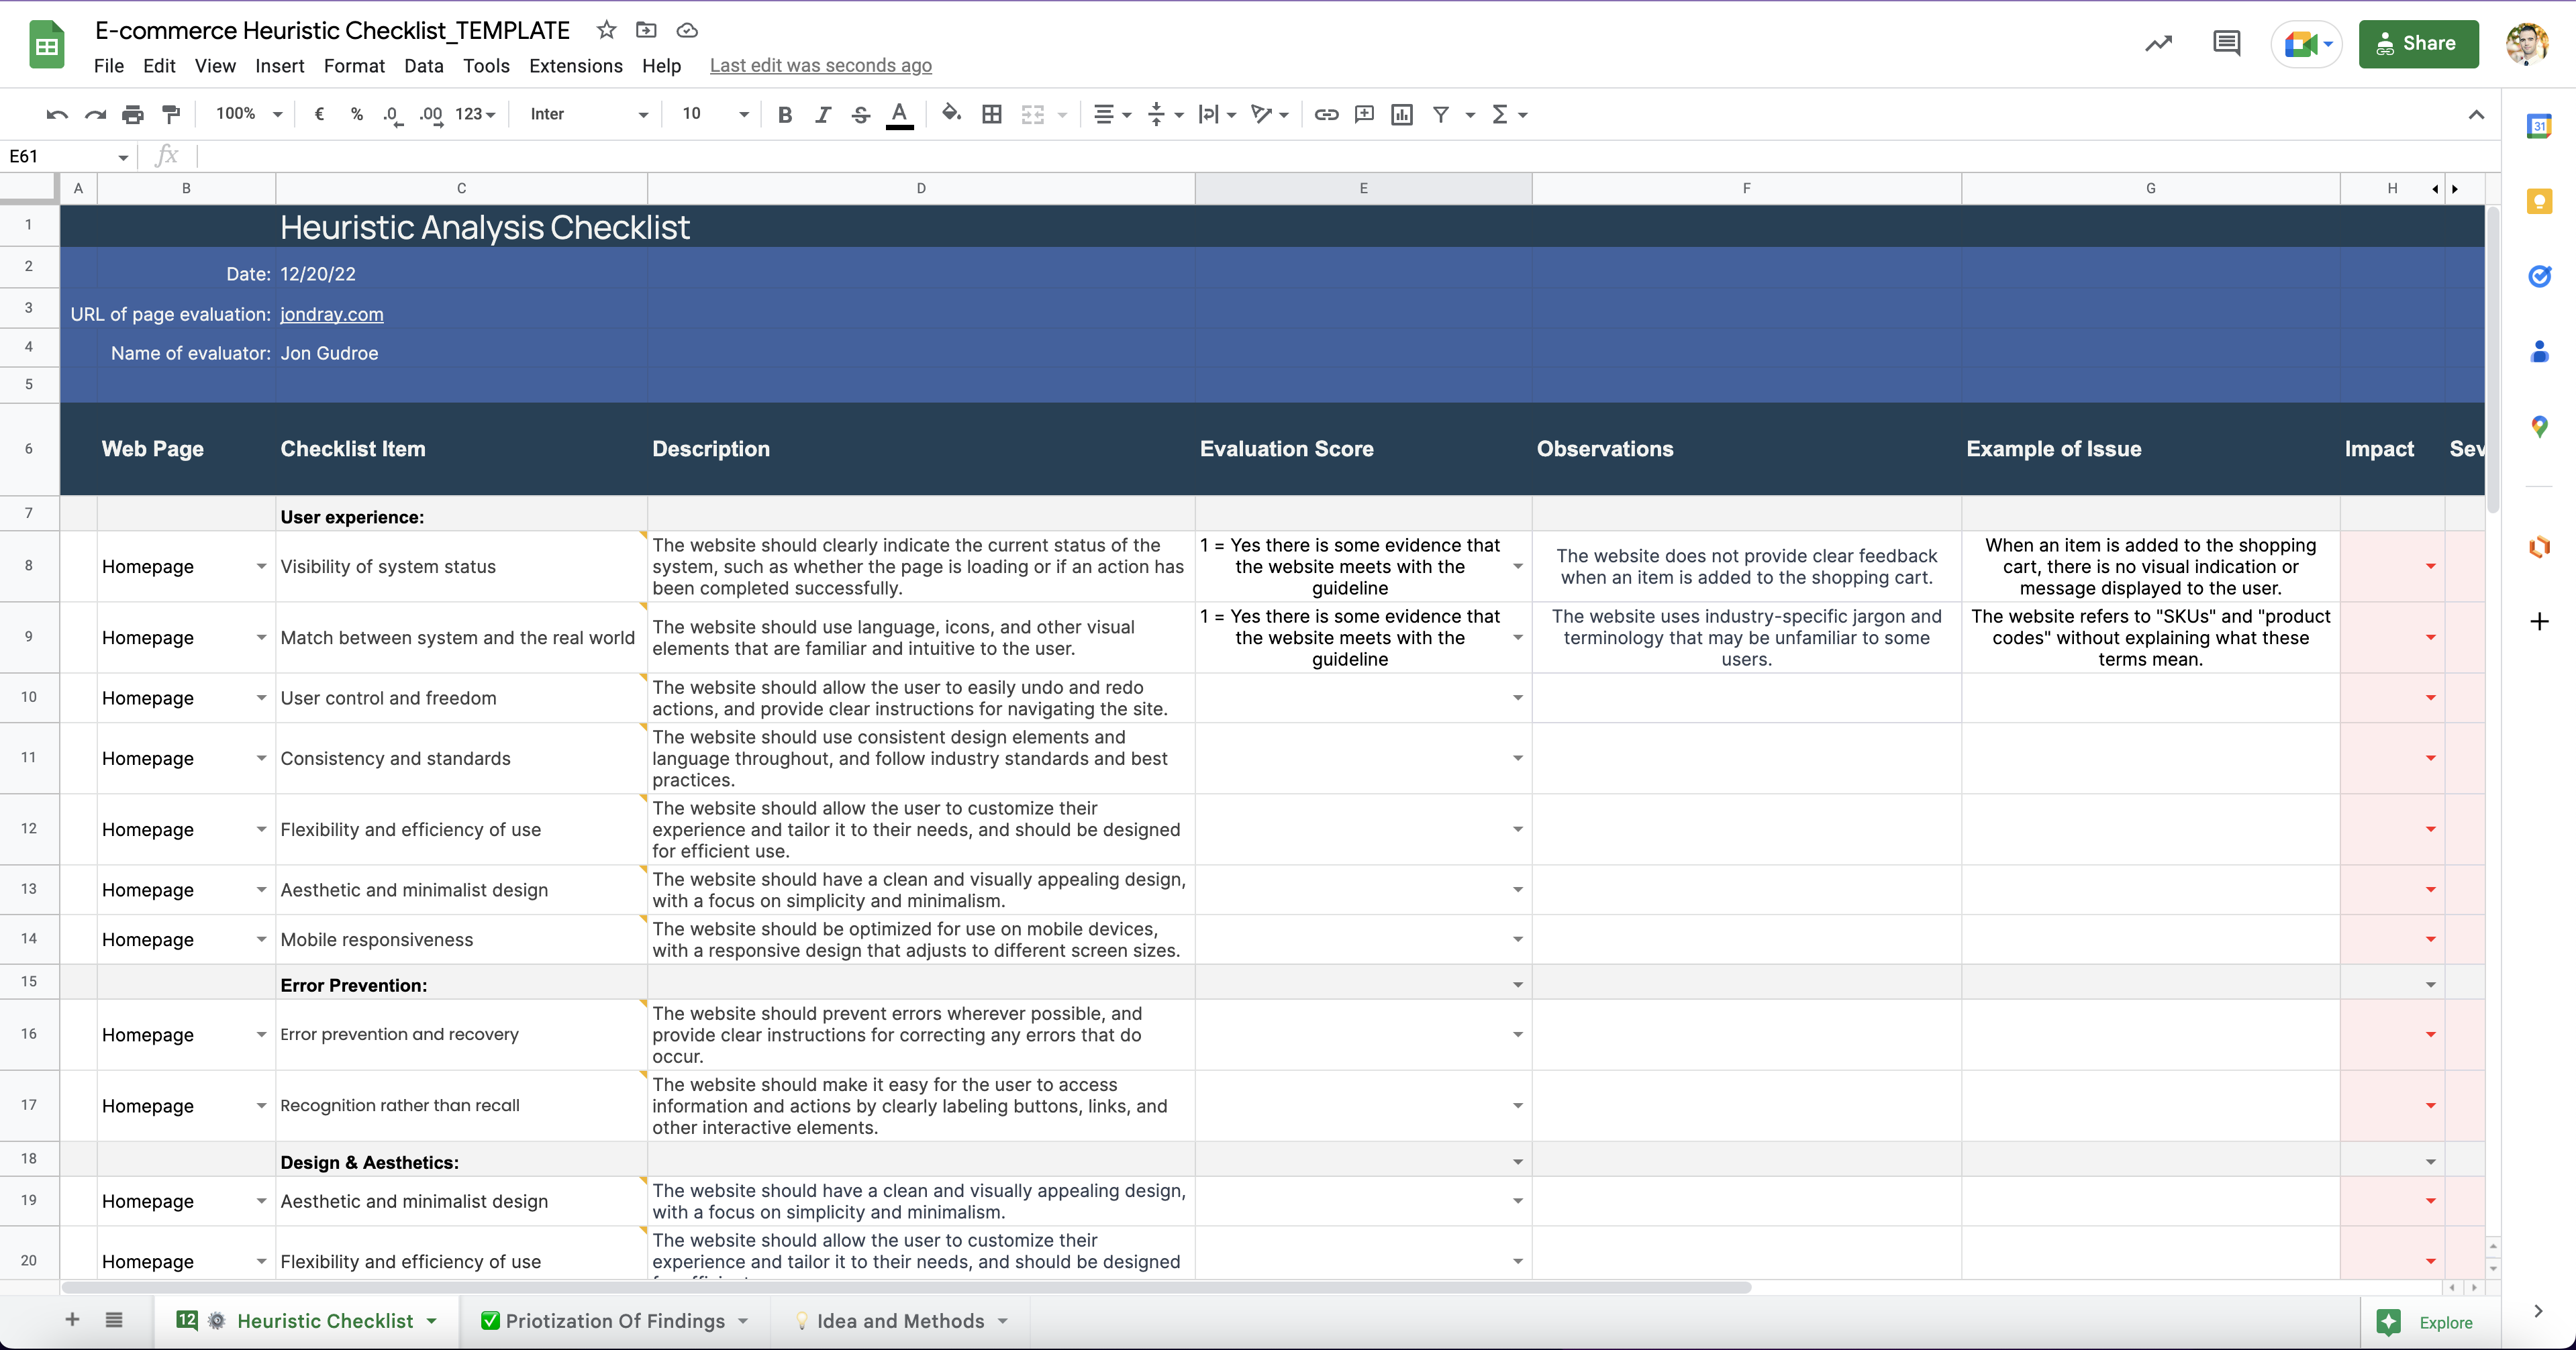Viewport: 2576px width, 1350px height.
Task: Click the insert chart icon
Action: click(x=1402, y=114)
